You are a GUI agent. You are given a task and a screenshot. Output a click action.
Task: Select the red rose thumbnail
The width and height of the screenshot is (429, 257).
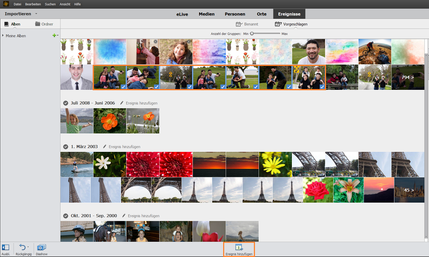318,190
